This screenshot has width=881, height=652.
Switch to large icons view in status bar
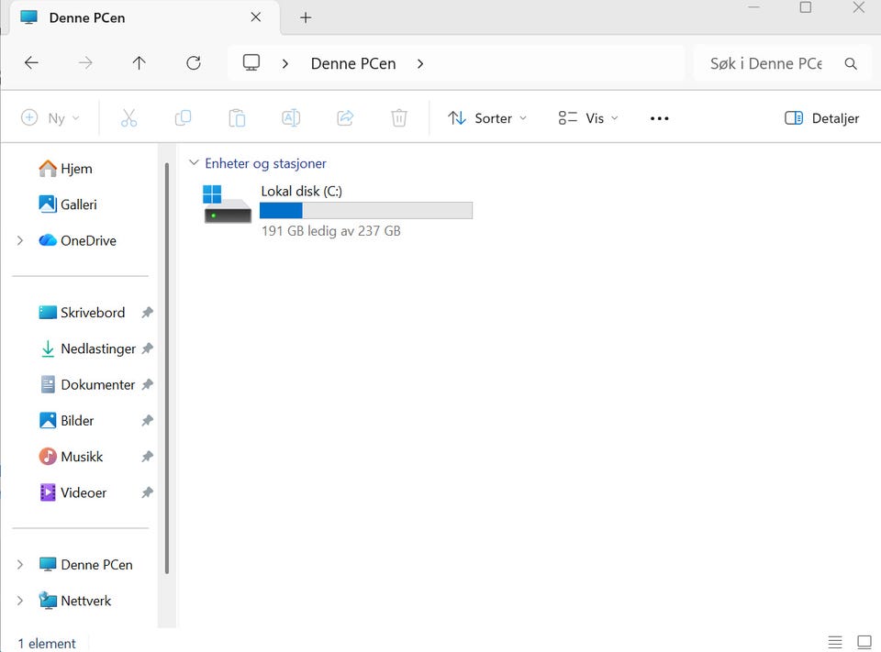click(x=864, y=642)
